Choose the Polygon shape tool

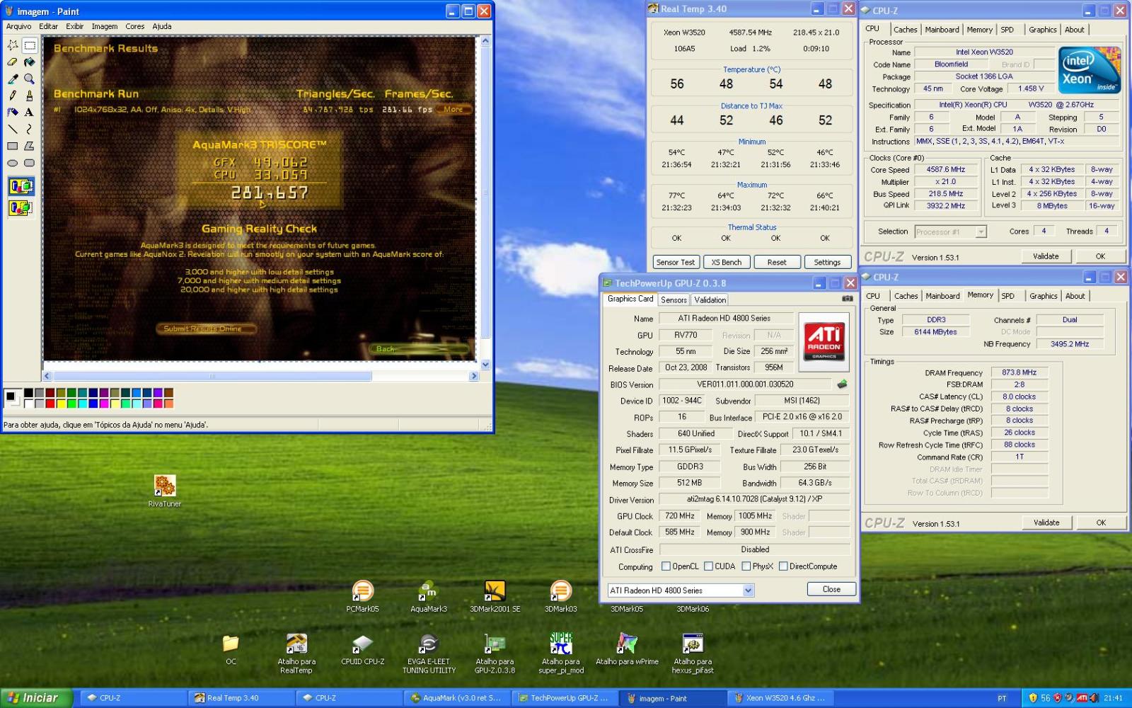click(29, 146)
